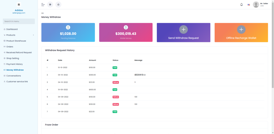
Task: Click plus icon on Send Withdraw Request
Action: tap(183, 30)
